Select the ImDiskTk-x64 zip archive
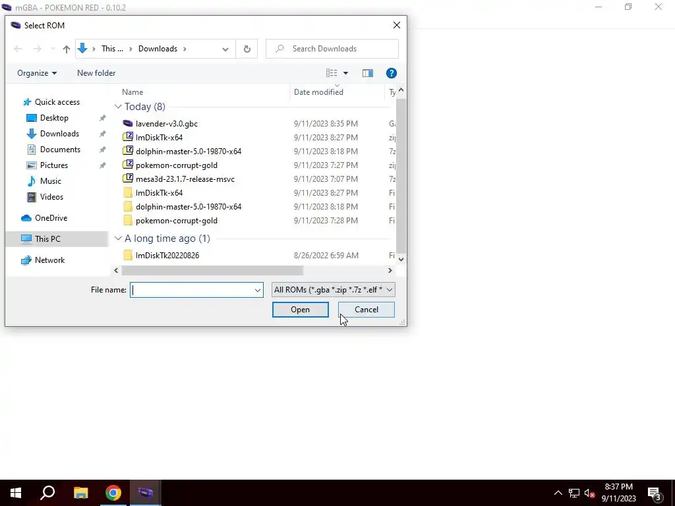This screenshot has height=506, width=675. click(x=160, y=137)
